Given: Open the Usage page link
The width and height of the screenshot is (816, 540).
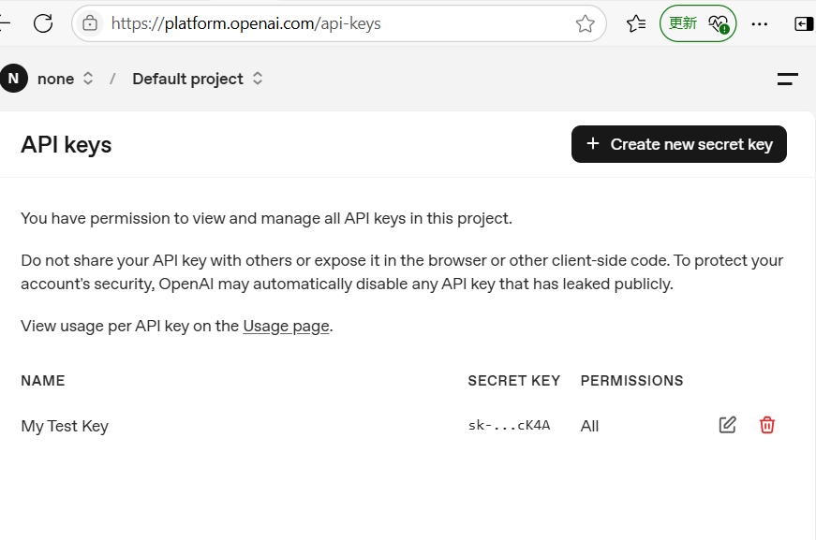Looking at the screenshot, I should tap(286, 326).
